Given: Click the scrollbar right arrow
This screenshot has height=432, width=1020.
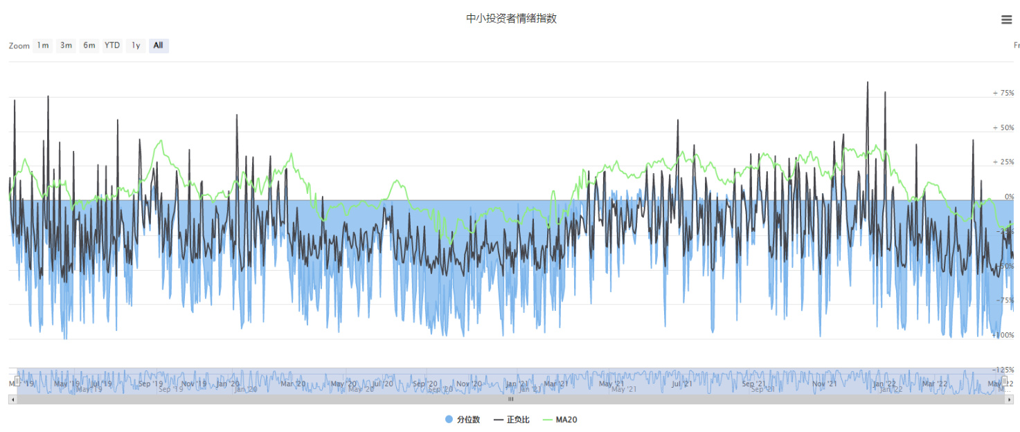Looking at the screenshot, I should (x=1010, y=399).
